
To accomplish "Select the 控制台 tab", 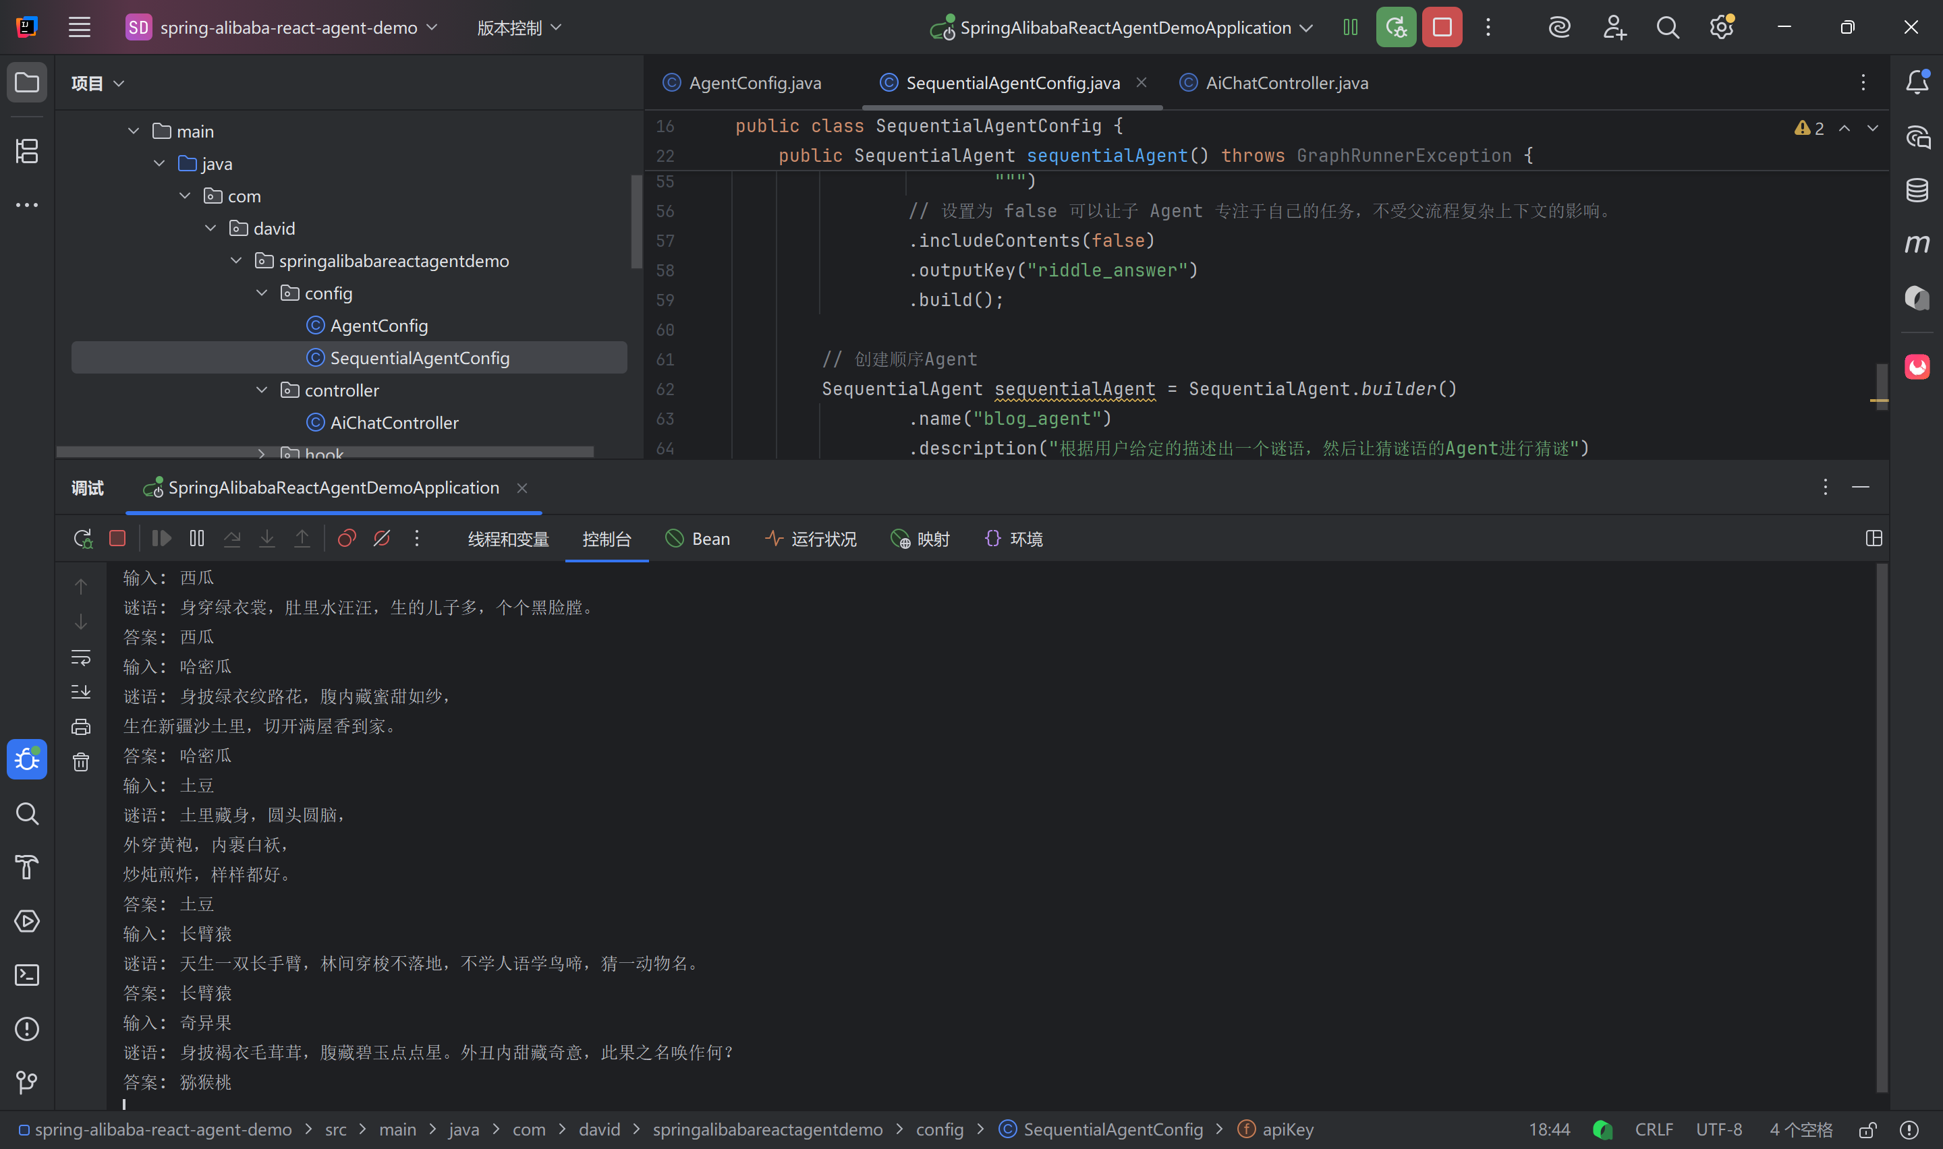I will pos(607,539).
